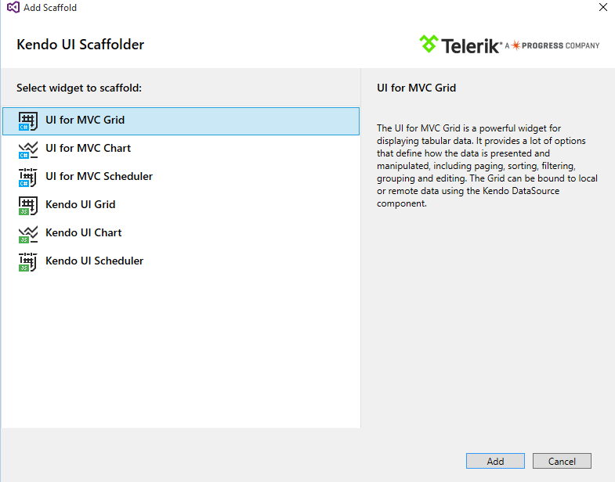Click the MVC Grid description paragraph

[487, 166]
